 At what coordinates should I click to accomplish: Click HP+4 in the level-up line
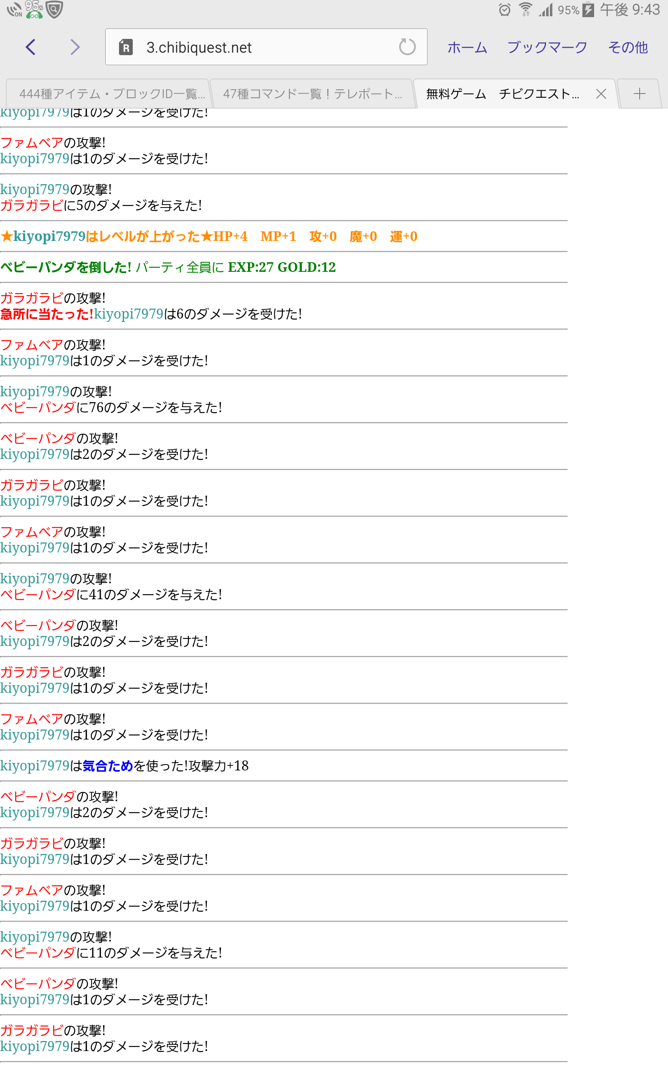point(230,236)
